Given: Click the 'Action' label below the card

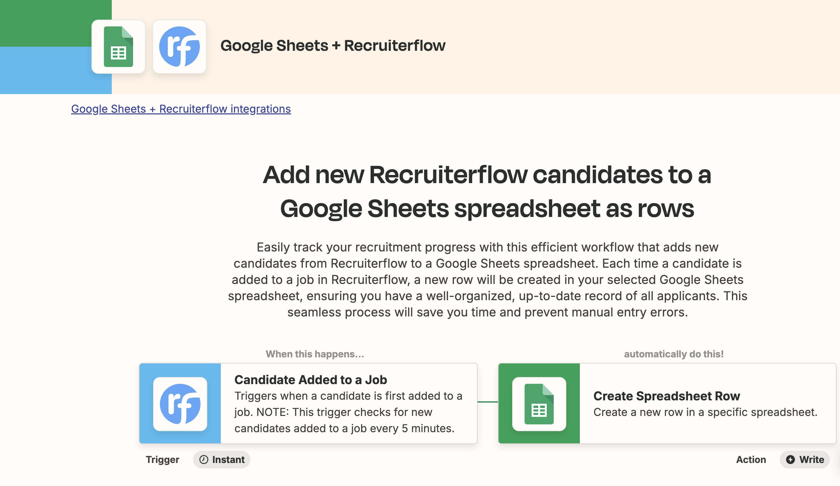Looking at the screenshot, I should tap(751, 460).
